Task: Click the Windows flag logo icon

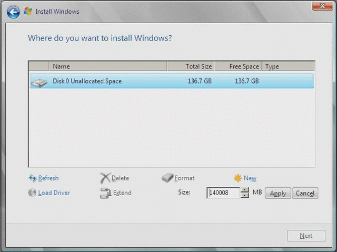Action: [x=28, y=12]
